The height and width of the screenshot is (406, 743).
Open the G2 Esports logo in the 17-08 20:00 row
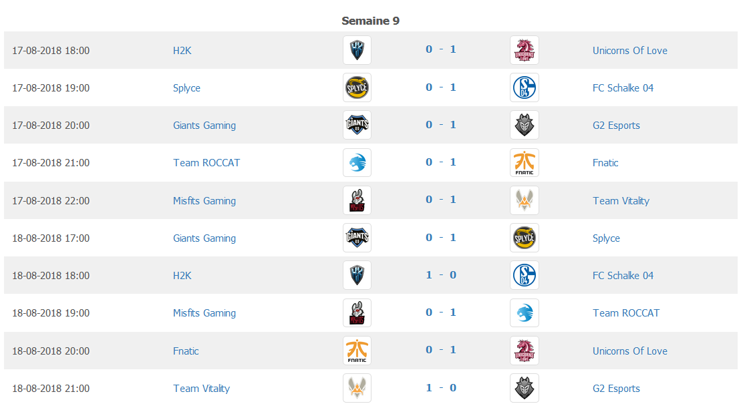[x=524, y=125]
